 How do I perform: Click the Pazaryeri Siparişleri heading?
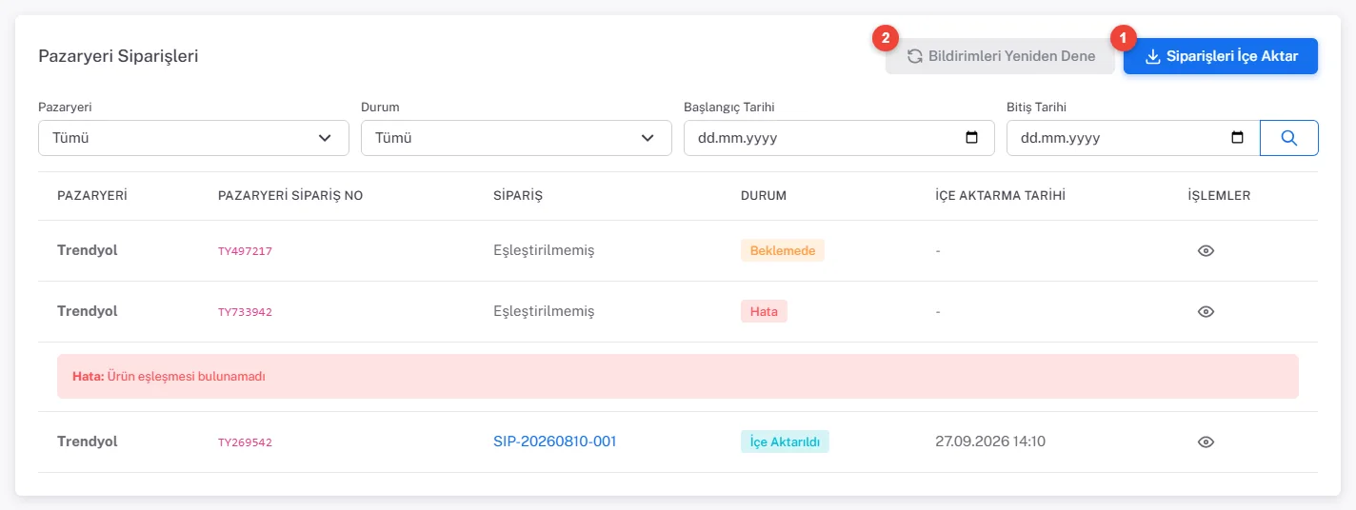(118, 56)
